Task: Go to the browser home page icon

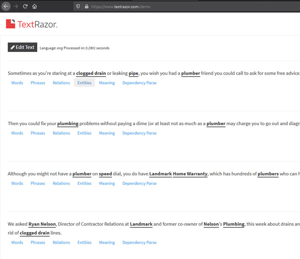Action: (x=35, y=6)
